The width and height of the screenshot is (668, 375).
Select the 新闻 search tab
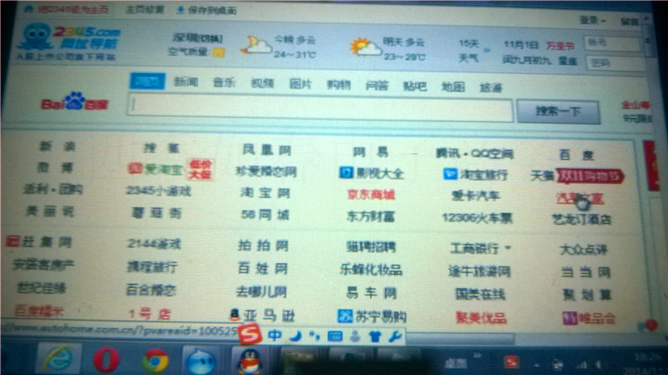click(186, 82)
